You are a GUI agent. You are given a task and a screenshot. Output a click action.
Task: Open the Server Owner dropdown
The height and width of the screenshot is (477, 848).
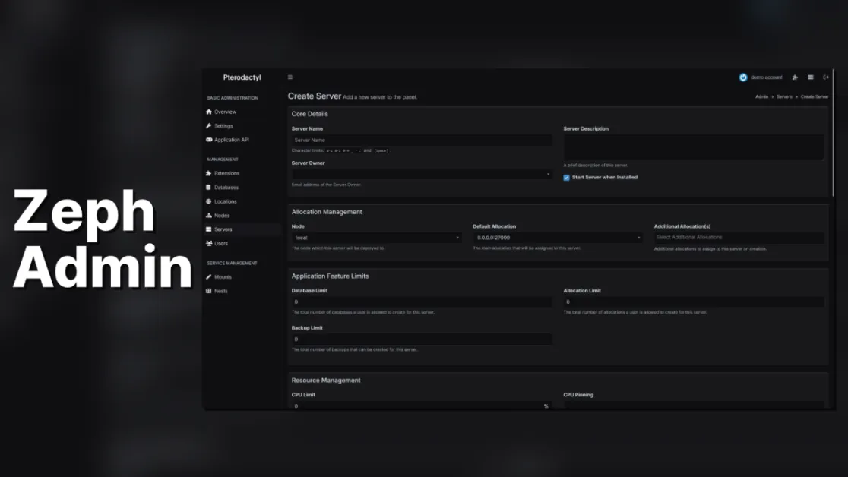[422, 174]
